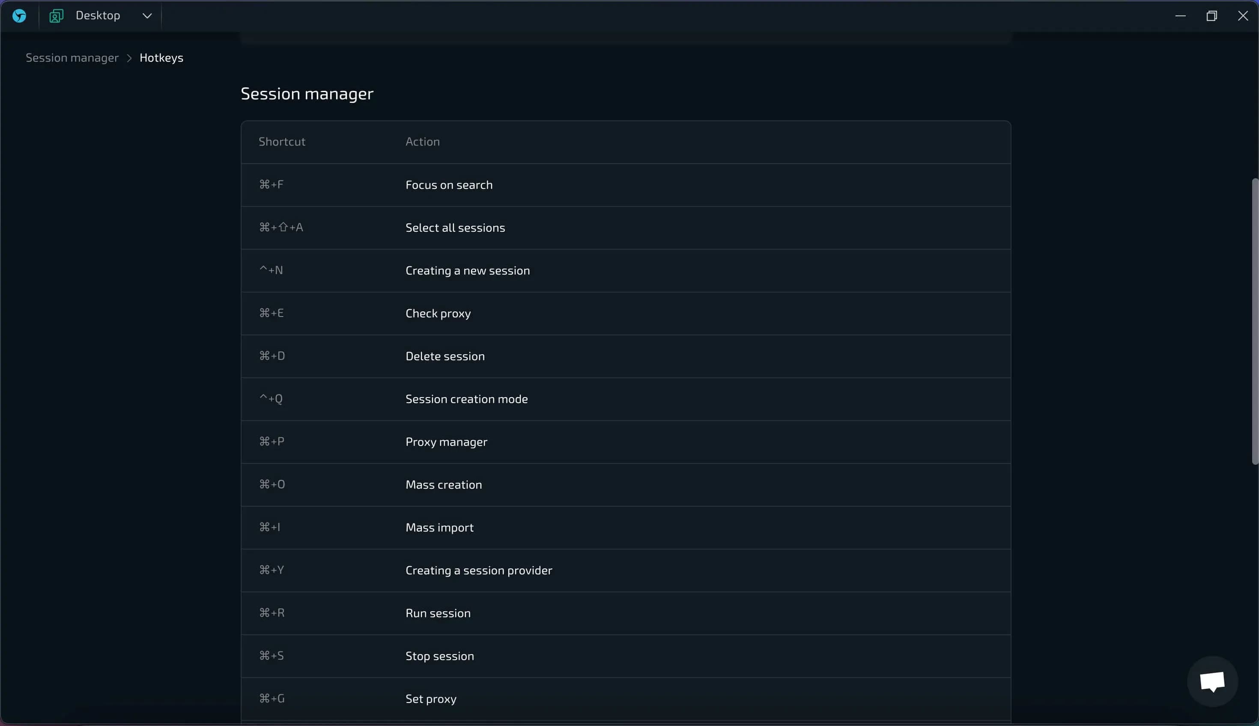Click the Hotkeys breadcrumb item

(161, 58)
